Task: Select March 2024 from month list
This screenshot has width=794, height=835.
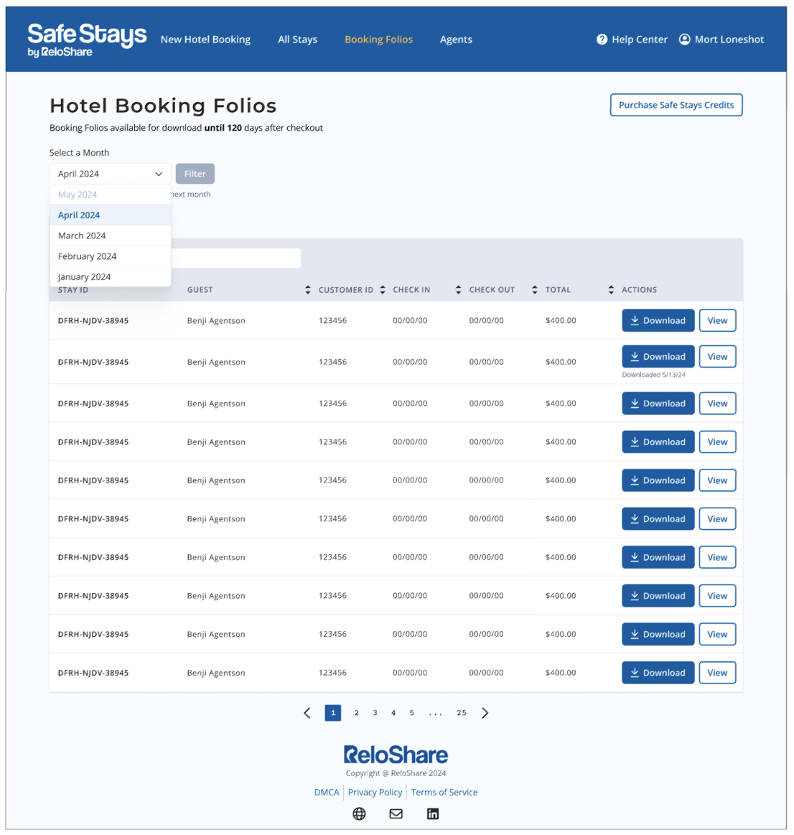Action: pos(82,235)
